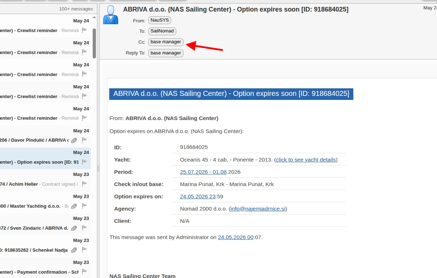
Task: Click the message list scroll-up arrow
Action: coord(94,17)
